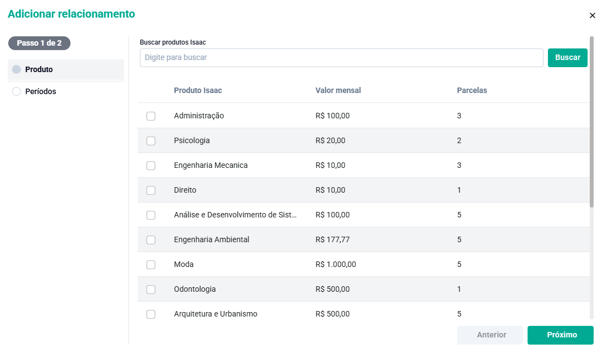Click the Períodos step circle indicator
This screenshot has width=603, height=349.
point(17,92)
